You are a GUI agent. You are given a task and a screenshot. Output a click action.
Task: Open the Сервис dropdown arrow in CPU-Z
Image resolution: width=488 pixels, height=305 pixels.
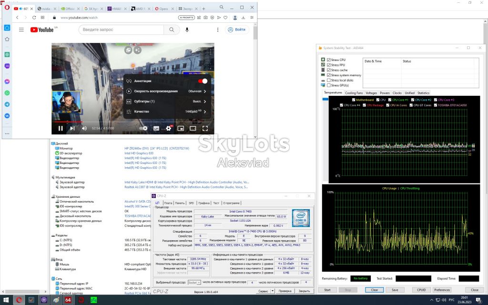coord(272,291)
